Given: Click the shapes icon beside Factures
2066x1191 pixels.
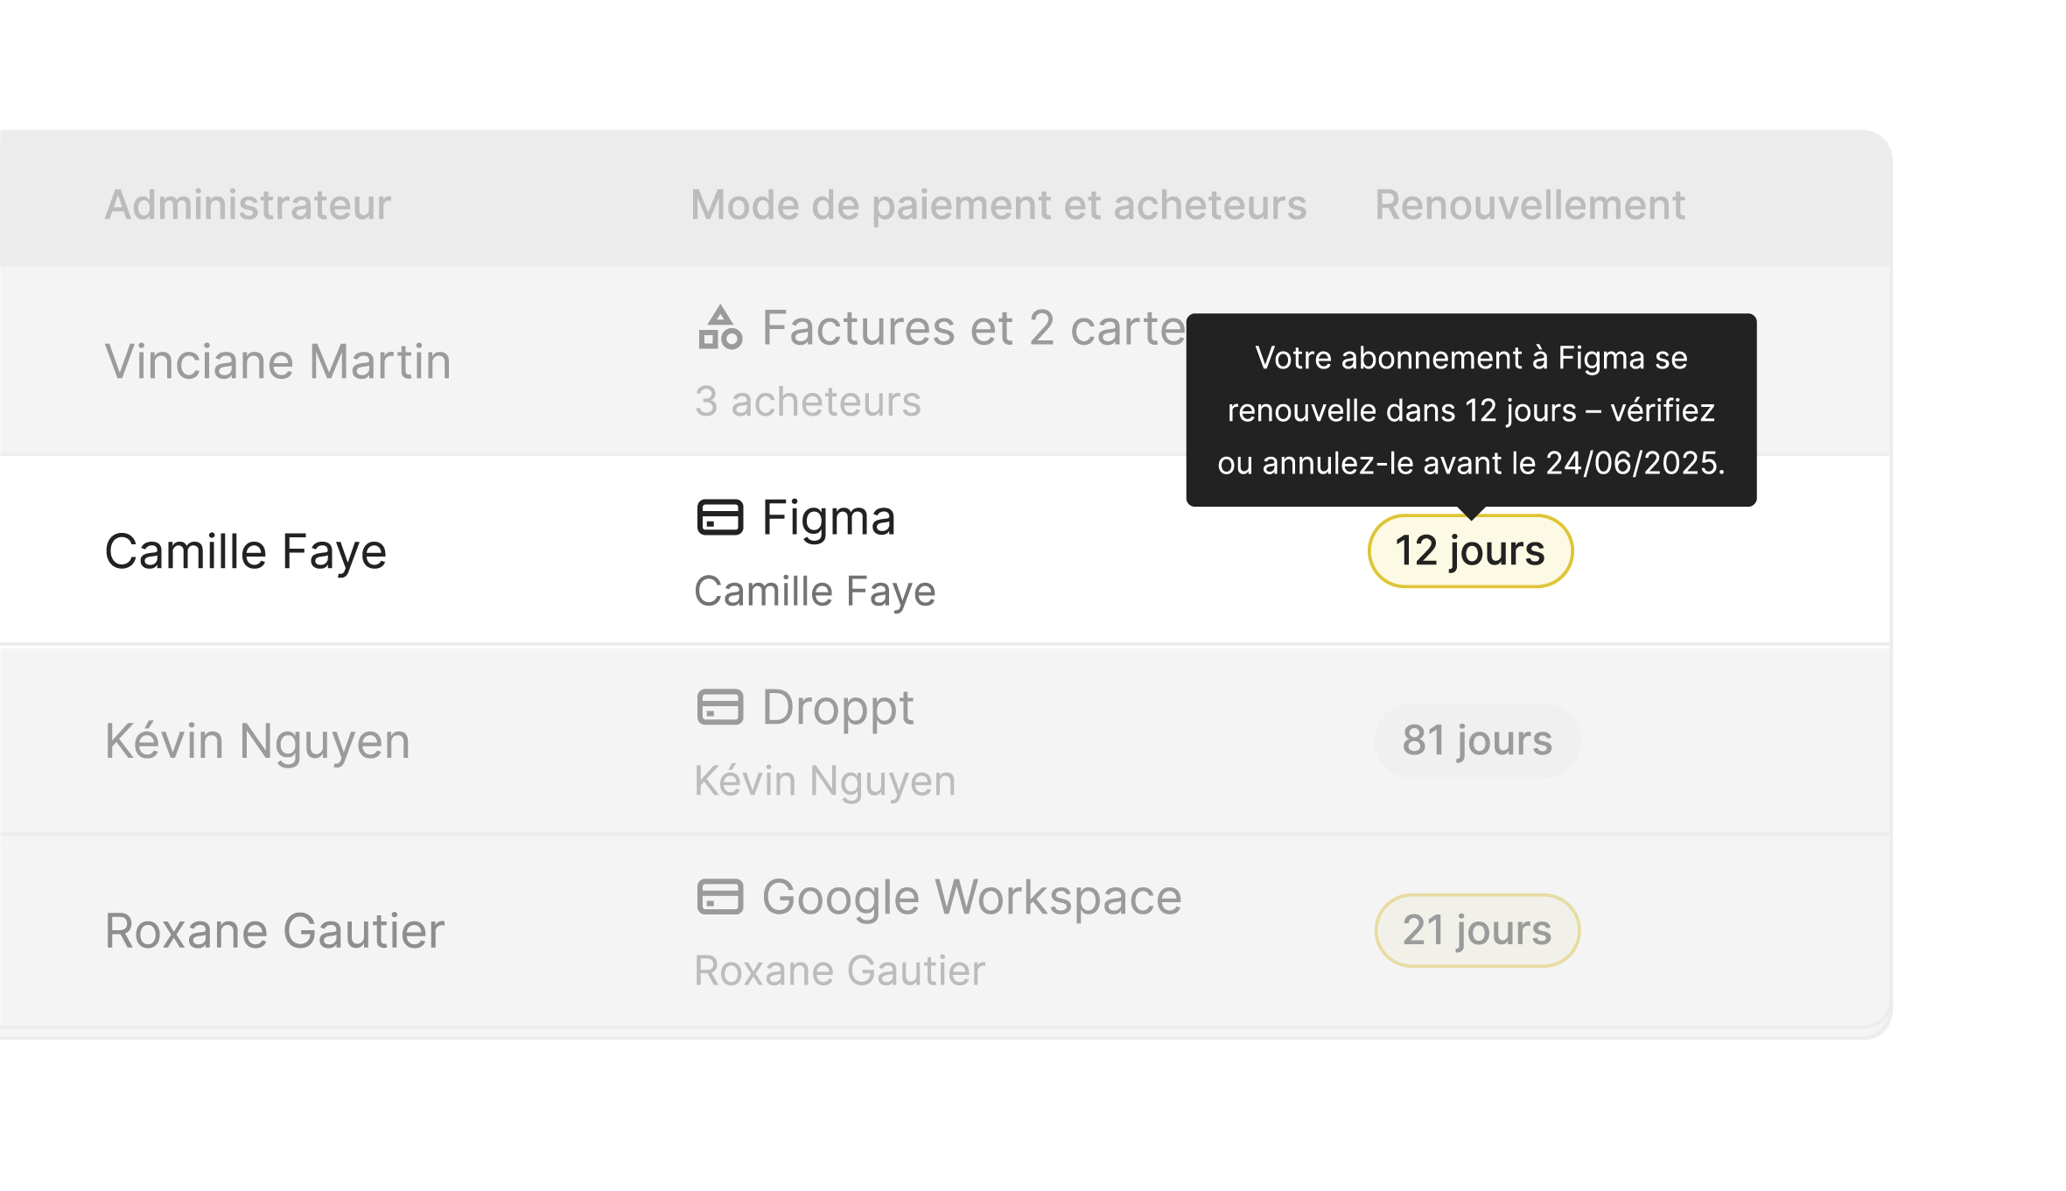Looking at the screenshot, I should tap(719, 328).
